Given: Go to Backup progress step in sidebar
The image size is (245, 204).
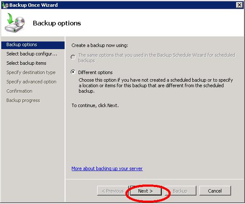Looking at the screenshot, I should (23, 100).
